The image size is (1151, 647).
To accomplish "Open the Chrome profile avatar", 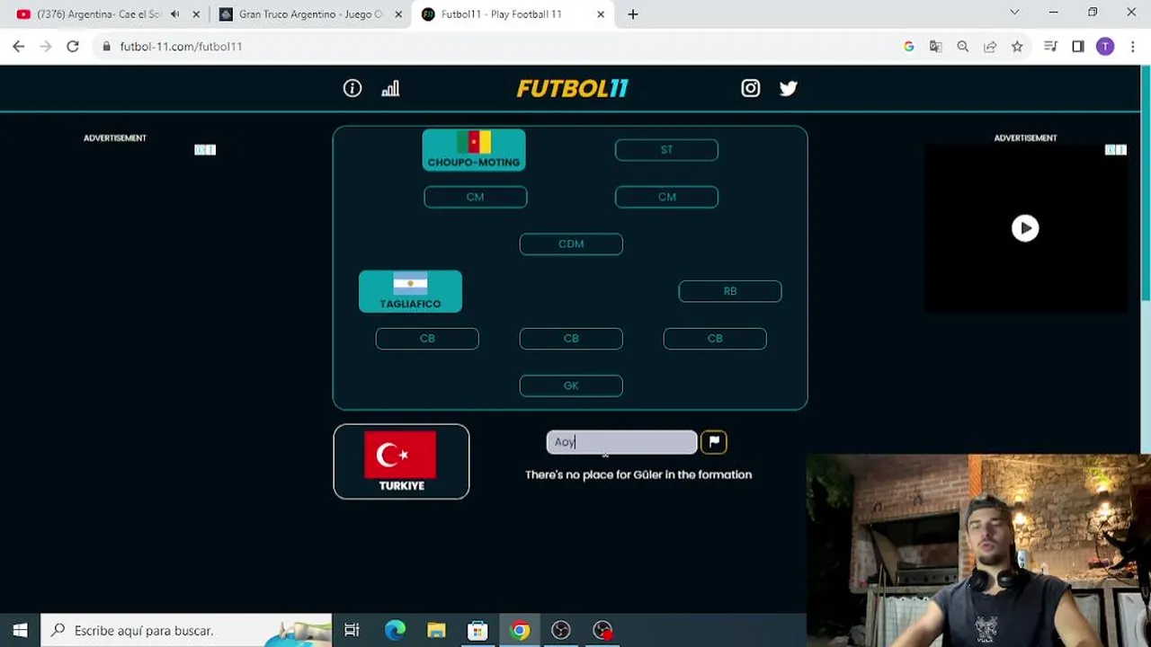I will click(1105, 47).
